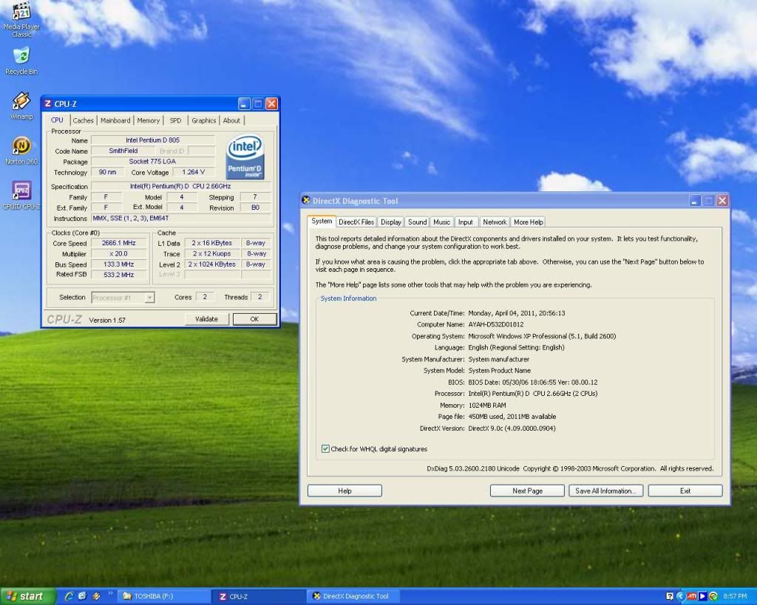757x605 pixels.
Task: Close the DirectX Diagnostic Tool window
Action: [x=722, y=201]
